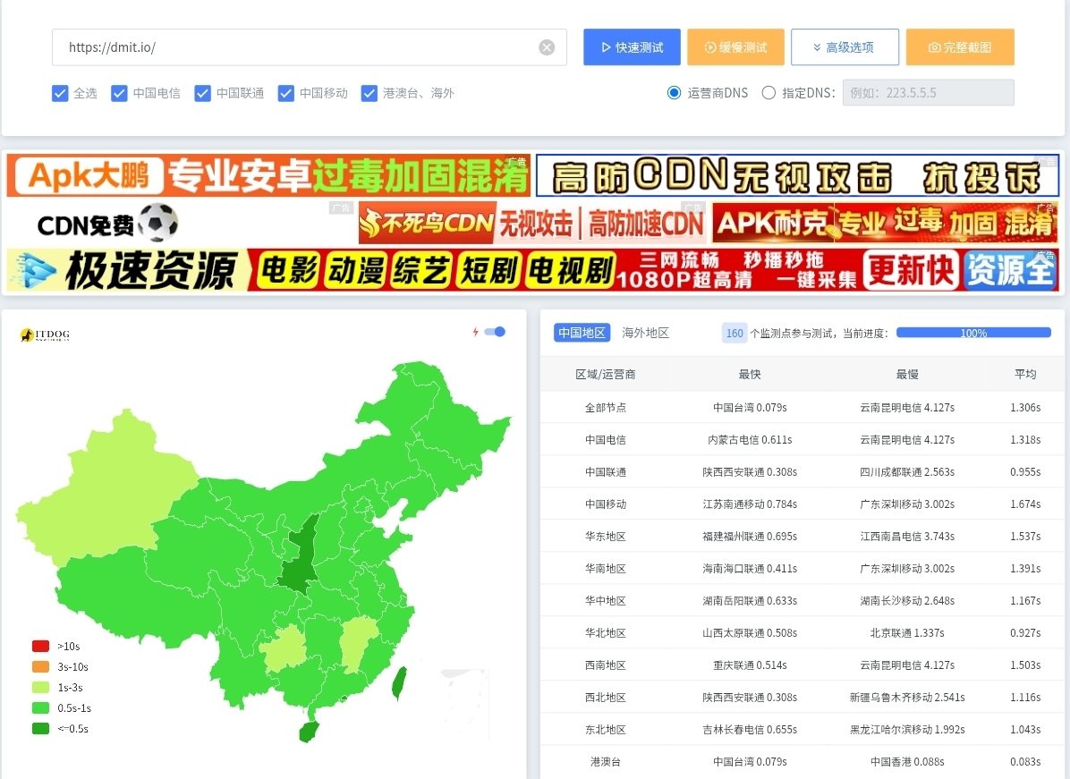The height and width of the screenshot is (779, 1070).
Task: Select the 全部节点 row label
Action: (x=606, y=407)
